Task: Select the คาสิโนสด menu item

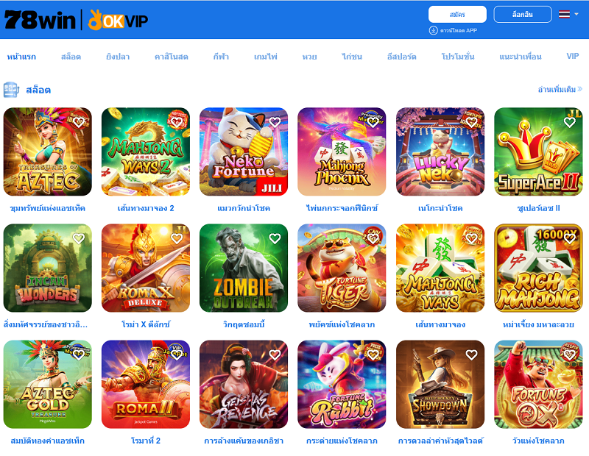Action: point(172,57)
